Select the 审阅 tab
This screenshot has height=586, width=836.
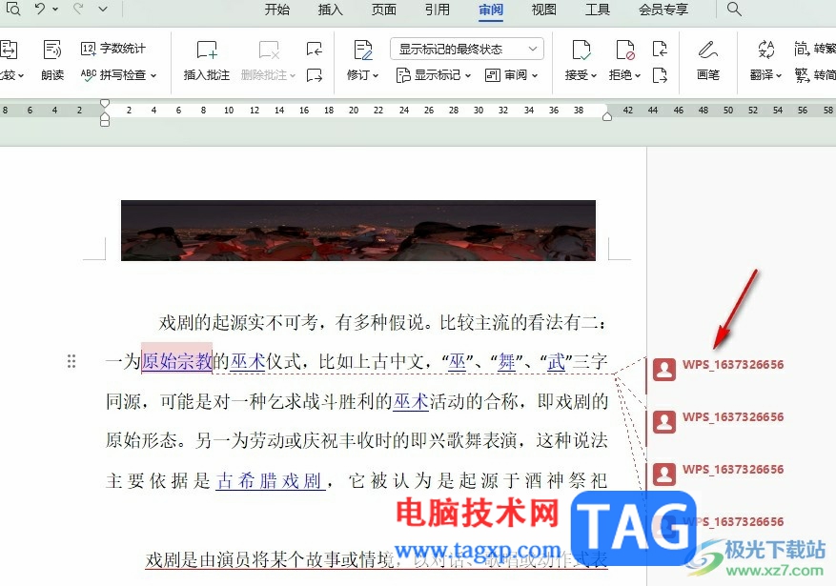[x=491, y=10]
